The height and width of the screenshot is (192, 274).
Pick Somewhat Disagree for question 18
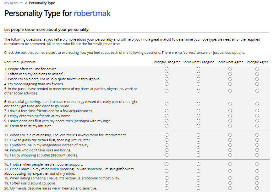[198, 178]
